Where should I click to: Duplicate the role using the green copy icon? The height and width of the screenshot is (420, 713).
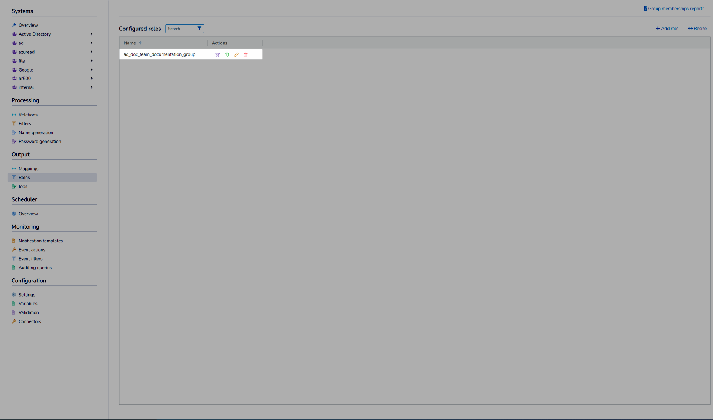(227, 54)
